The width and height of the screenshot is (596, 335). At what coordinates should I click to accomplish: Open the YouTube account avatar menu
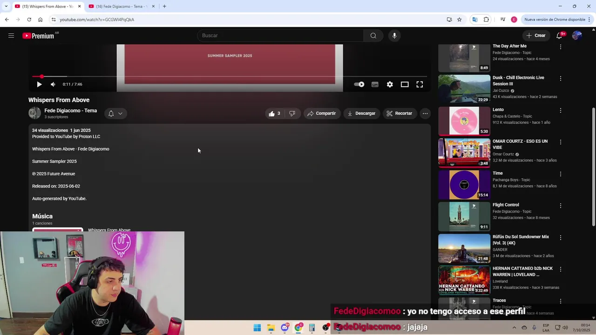point(577,35)
